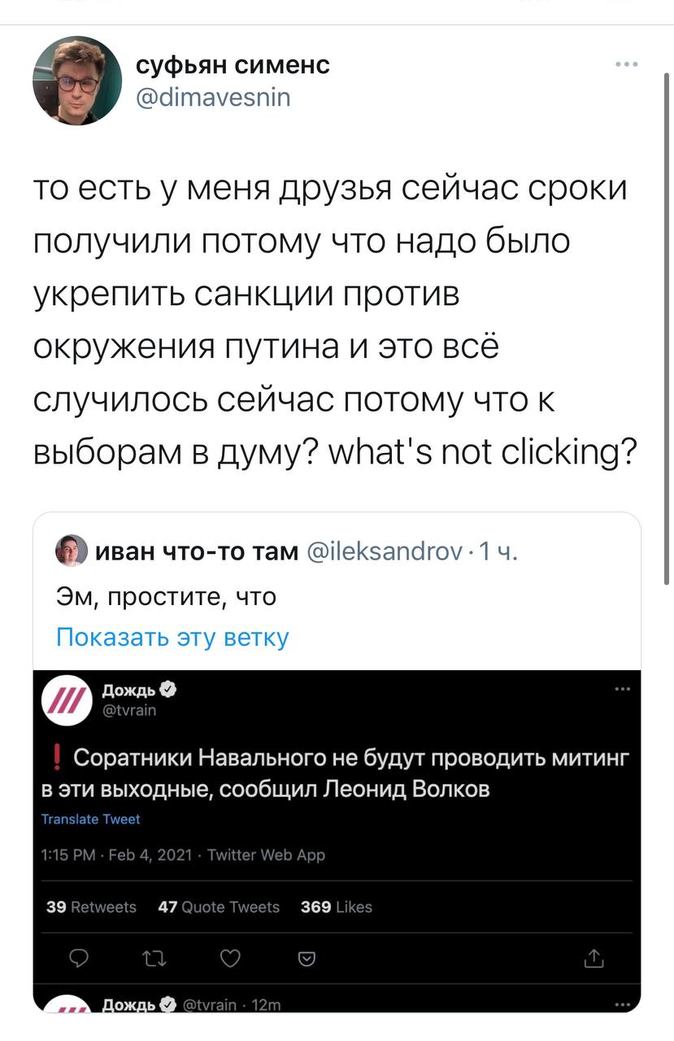Show the 369 Likes list
Image resolution: width=674 pixels, height=1041 pixels.
pos(336,907)
